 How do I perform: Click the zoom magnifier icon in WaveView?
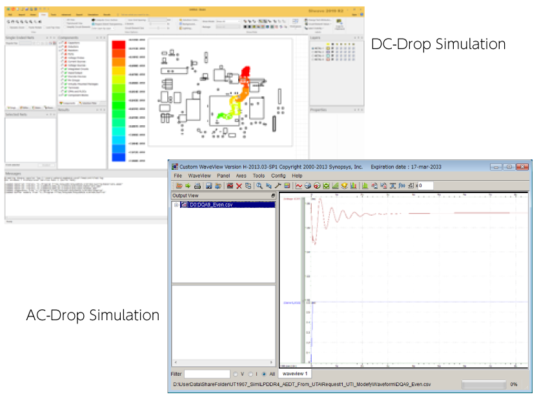(x=259, y=186)
